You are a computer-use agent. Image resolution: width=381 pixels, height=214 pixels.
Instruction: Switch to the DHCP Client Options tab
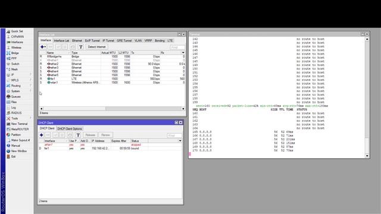tap(70, 128)
